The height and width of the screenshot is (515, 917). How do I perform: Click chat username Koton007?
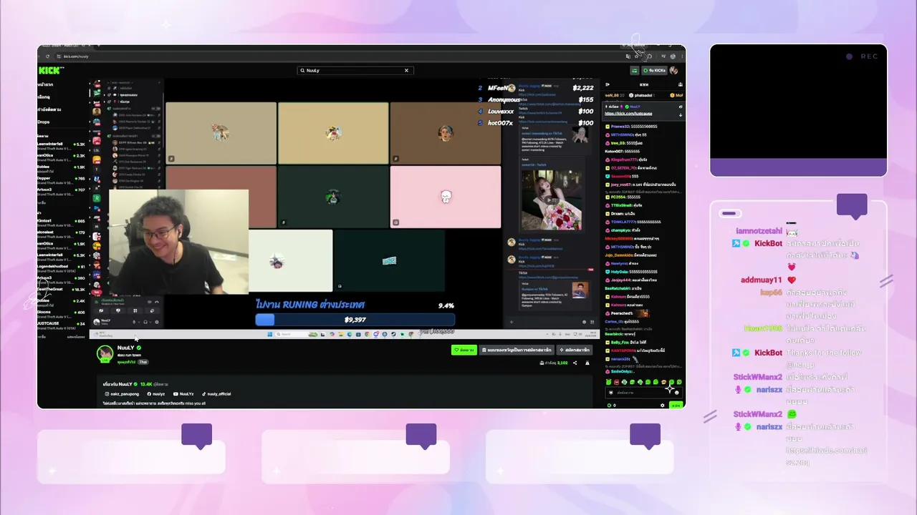[614, 152]
